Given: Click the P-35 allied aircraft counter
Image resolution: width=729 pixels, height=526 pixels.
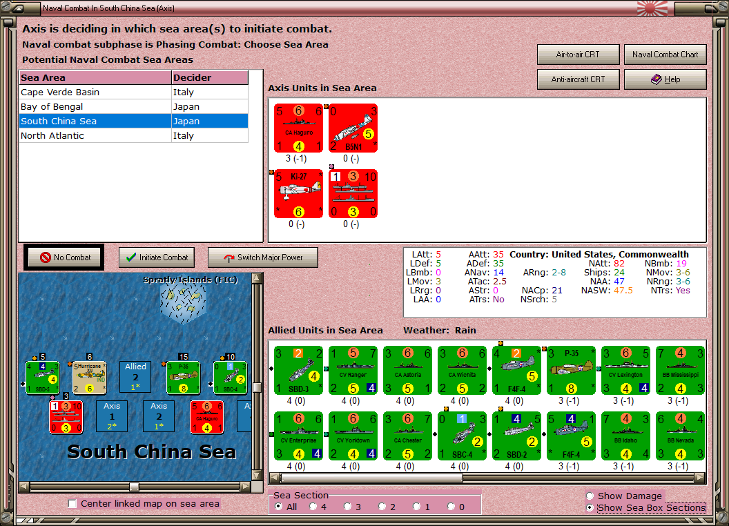Looking at the screenshot, I should [571, 371].
